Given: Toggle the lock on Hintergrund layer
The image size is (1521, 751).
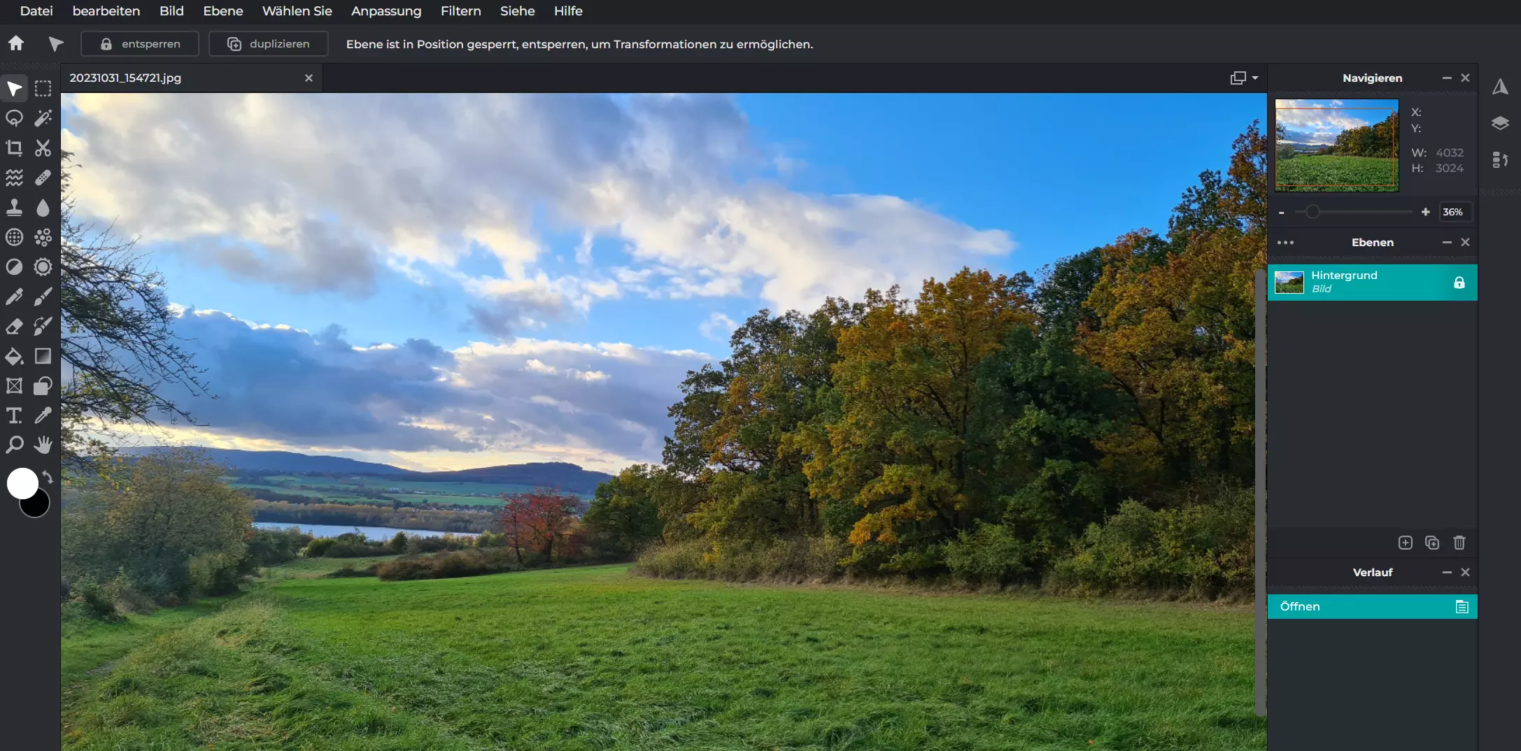Looking at the screenshot, I should click(x=1459, y=282).
